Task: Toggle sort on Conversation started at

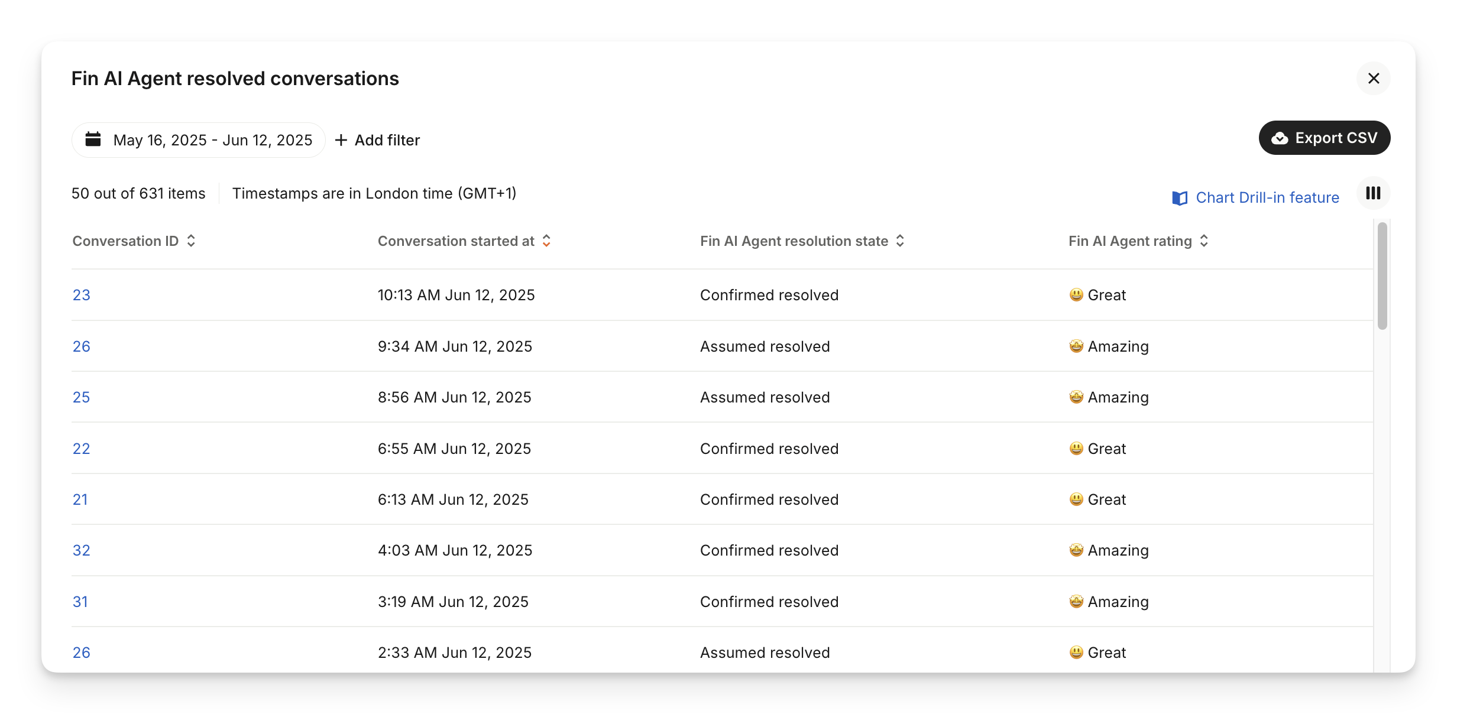Action: pyautogui.click(x=546, y=241)
